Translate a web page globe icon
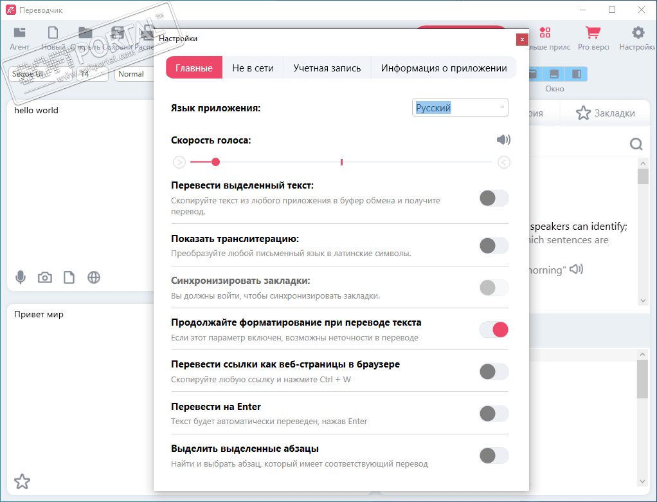 93,277
